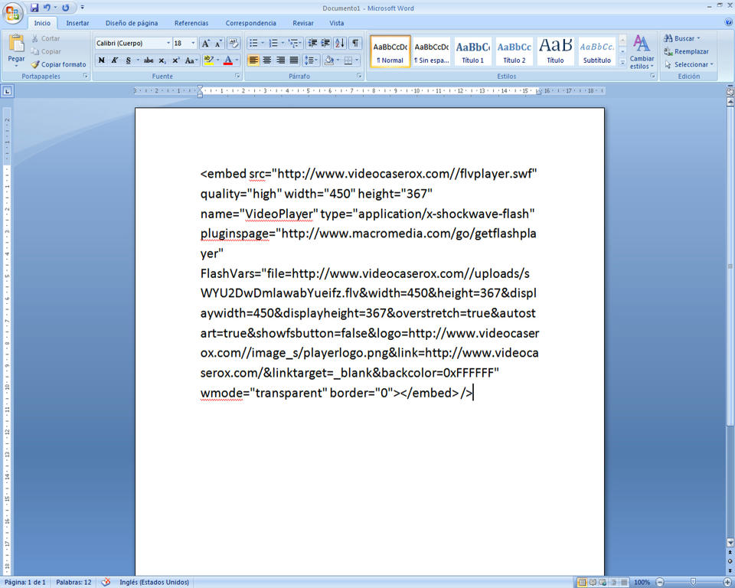The image size is (735, 588).
Task: Apply bulleted list formatting
Action: tap(254, 44)
